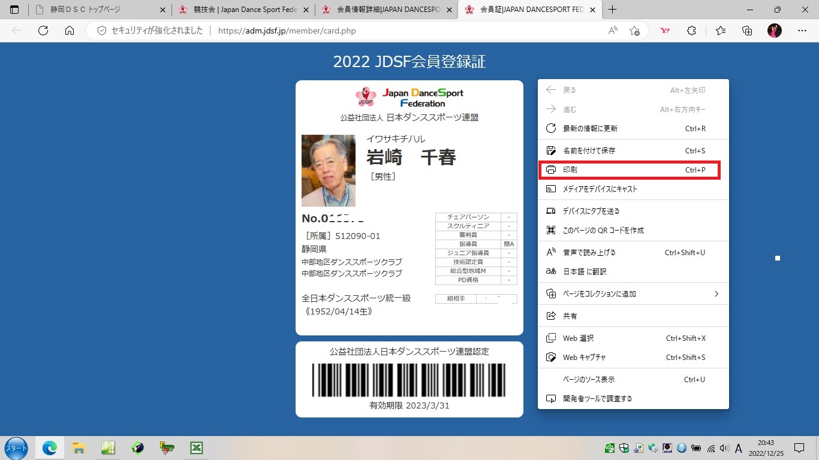
Task: Close the 会員情報詳細 tab
Action: [449, 10]
